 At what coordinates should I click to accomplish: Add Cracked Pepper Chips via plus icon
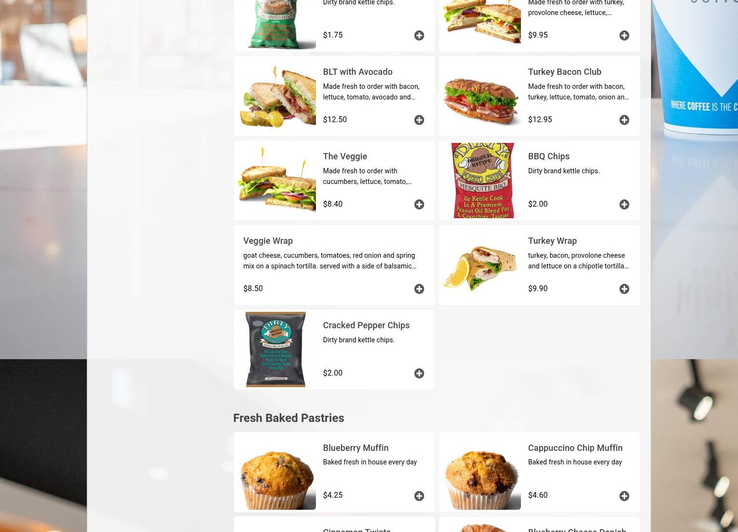[x=419, y=373]
